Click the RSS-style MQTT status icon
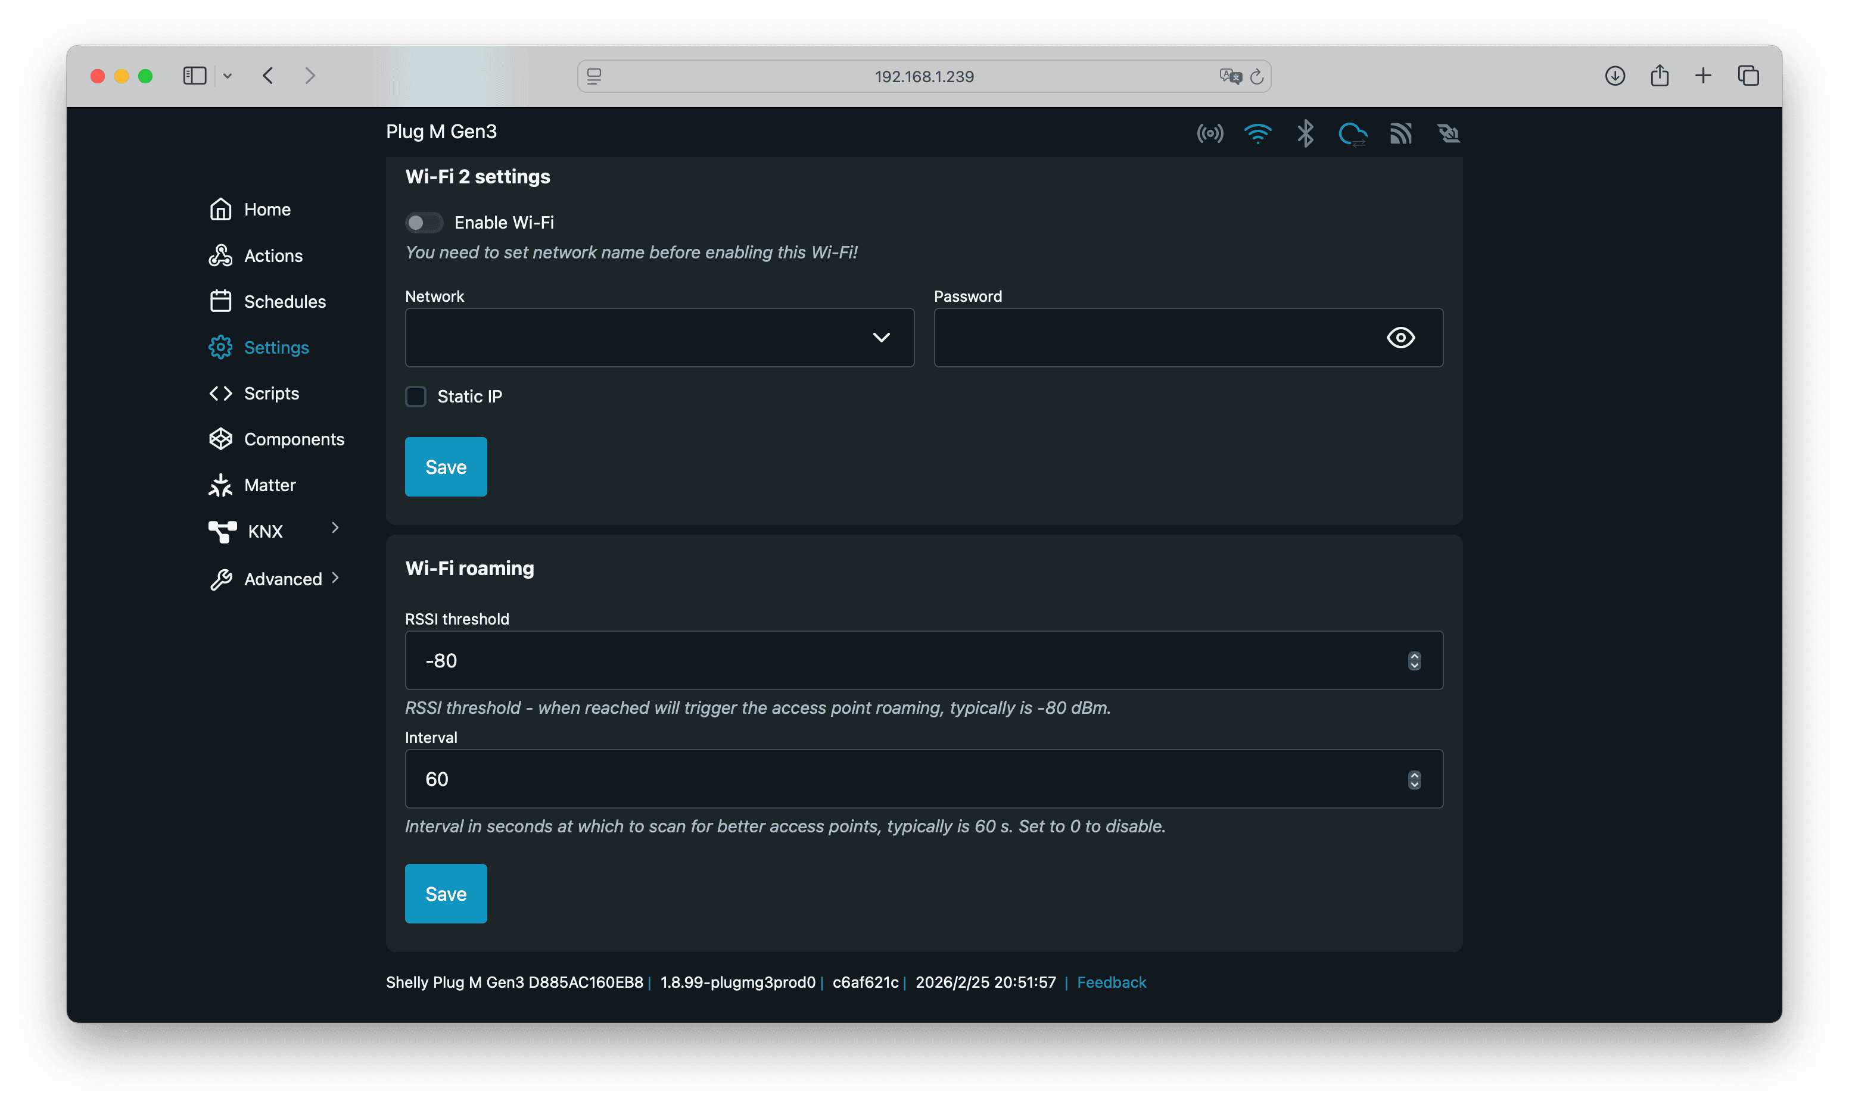The height and width of the screenshot is (1111, 1849). (1400, 134)
